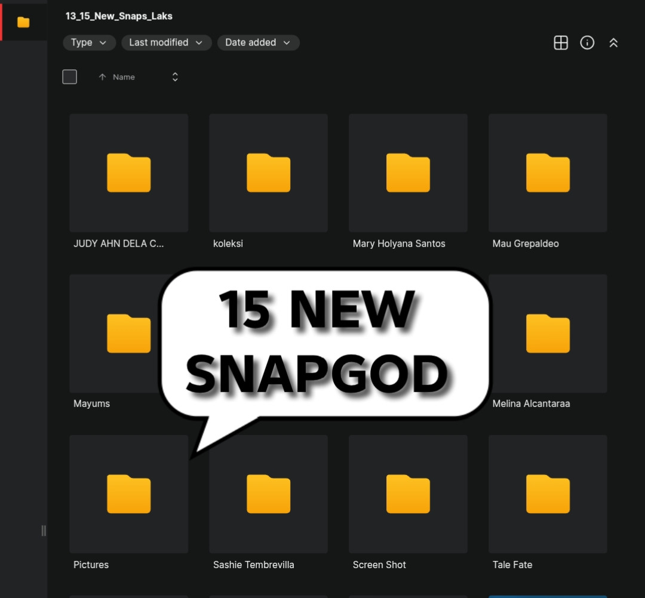Collapse filters with double chevron icon
This screenshot has height=598, width=645.
(613, 43)
